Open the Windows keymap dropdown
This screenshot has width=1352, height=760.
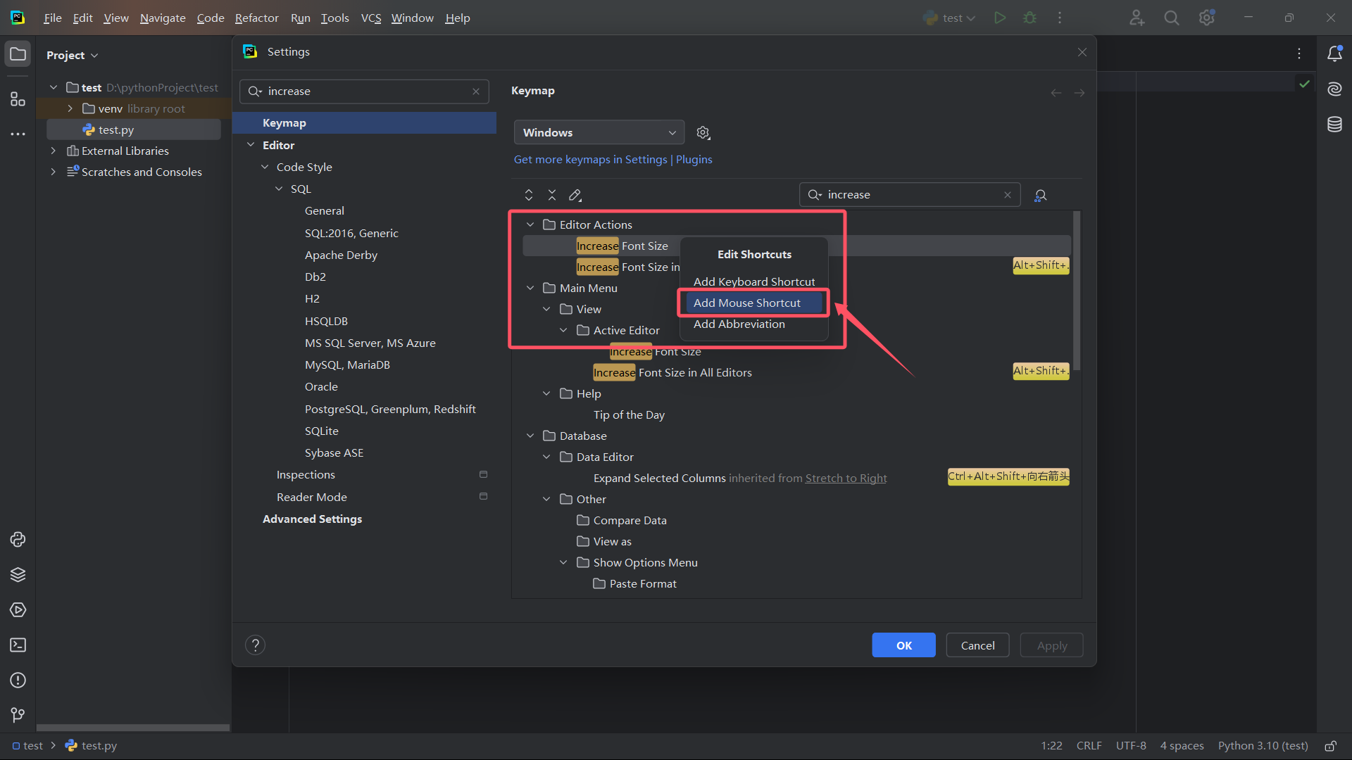pos(599,132)
